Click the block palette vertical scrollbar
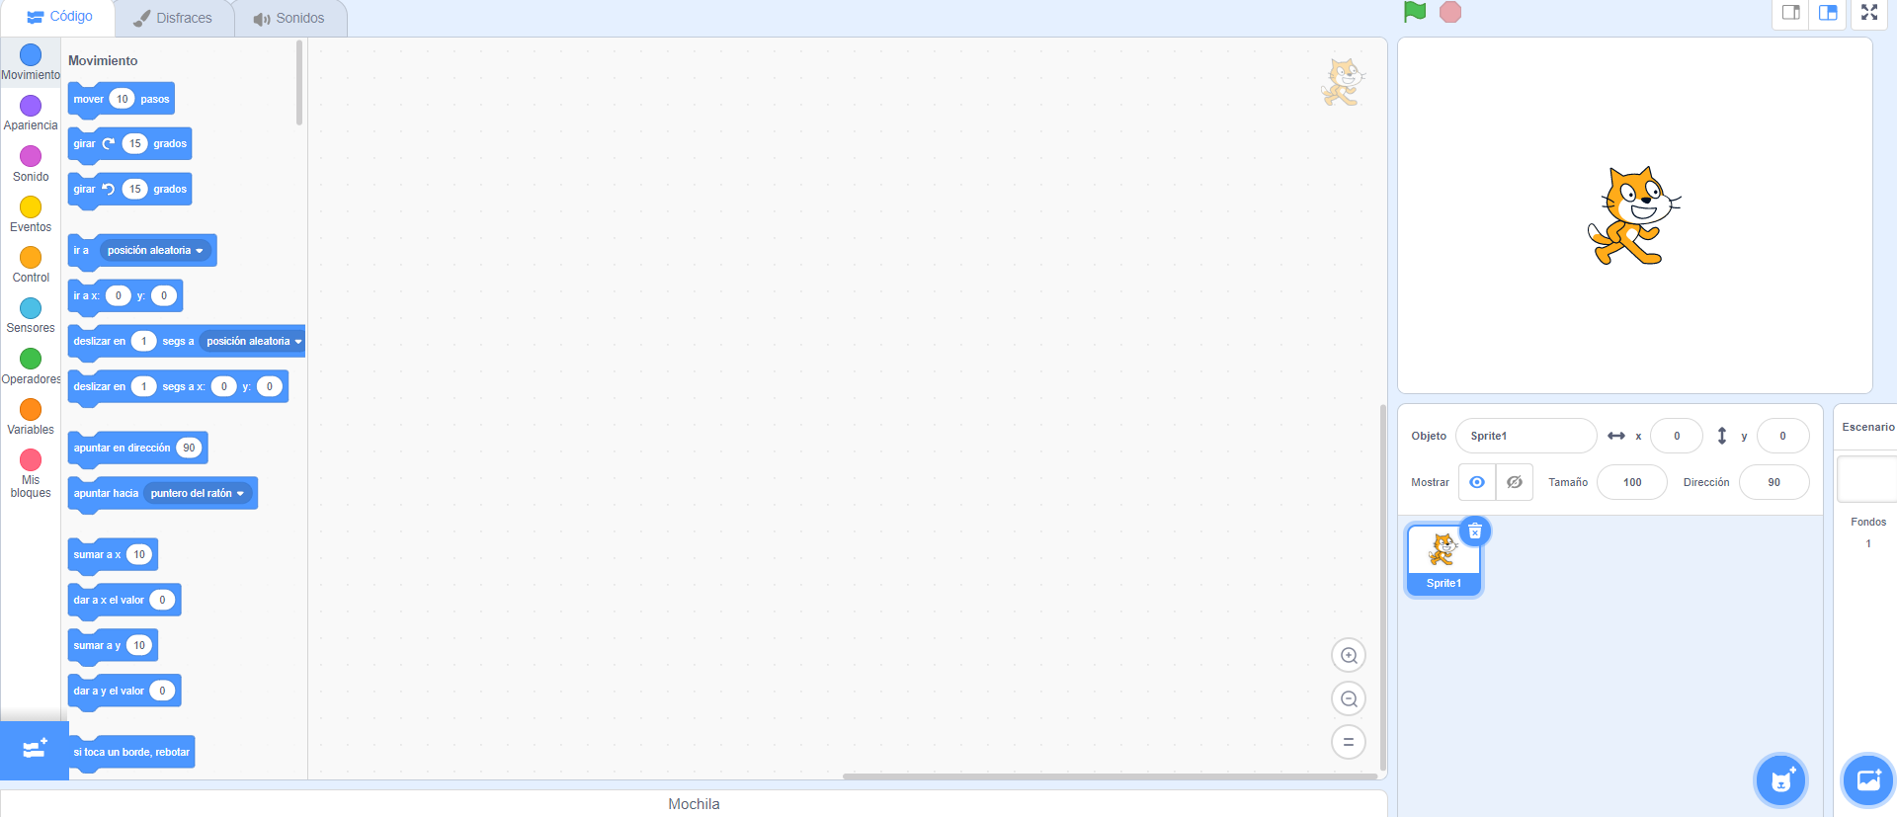 pos(299,83)
